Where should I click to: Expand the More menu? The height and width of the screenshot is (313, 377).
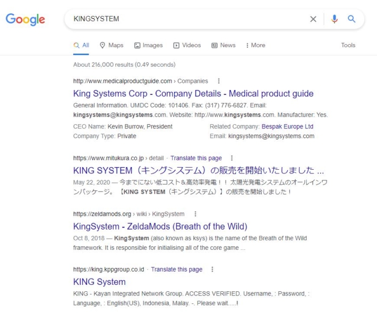click(x=255, y=46)
